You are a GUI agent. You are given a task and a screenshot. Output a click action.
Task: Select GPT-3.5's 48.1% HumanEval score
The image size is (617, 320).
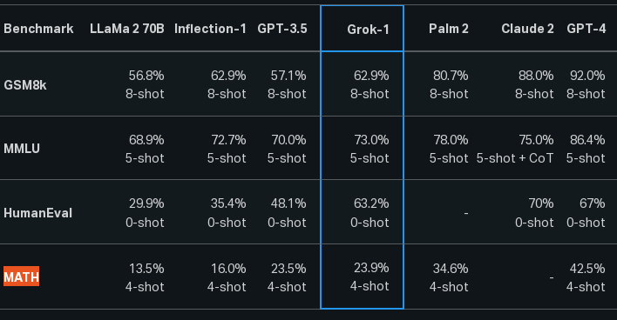point(288,203)
